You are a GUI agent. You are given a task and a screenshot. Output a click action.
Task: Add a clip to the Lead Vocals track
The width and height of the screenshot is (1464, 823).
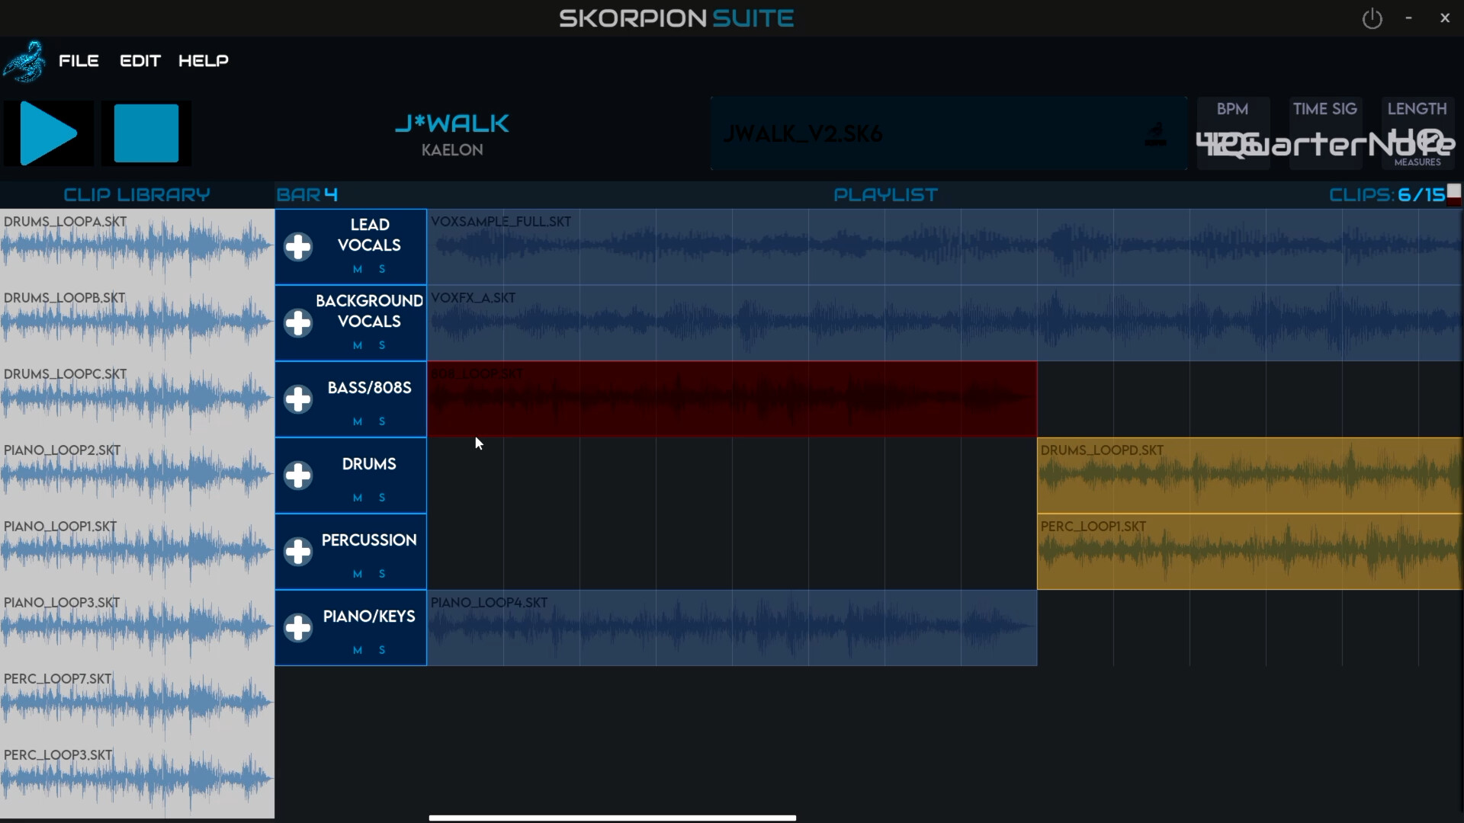coord(298,247)
